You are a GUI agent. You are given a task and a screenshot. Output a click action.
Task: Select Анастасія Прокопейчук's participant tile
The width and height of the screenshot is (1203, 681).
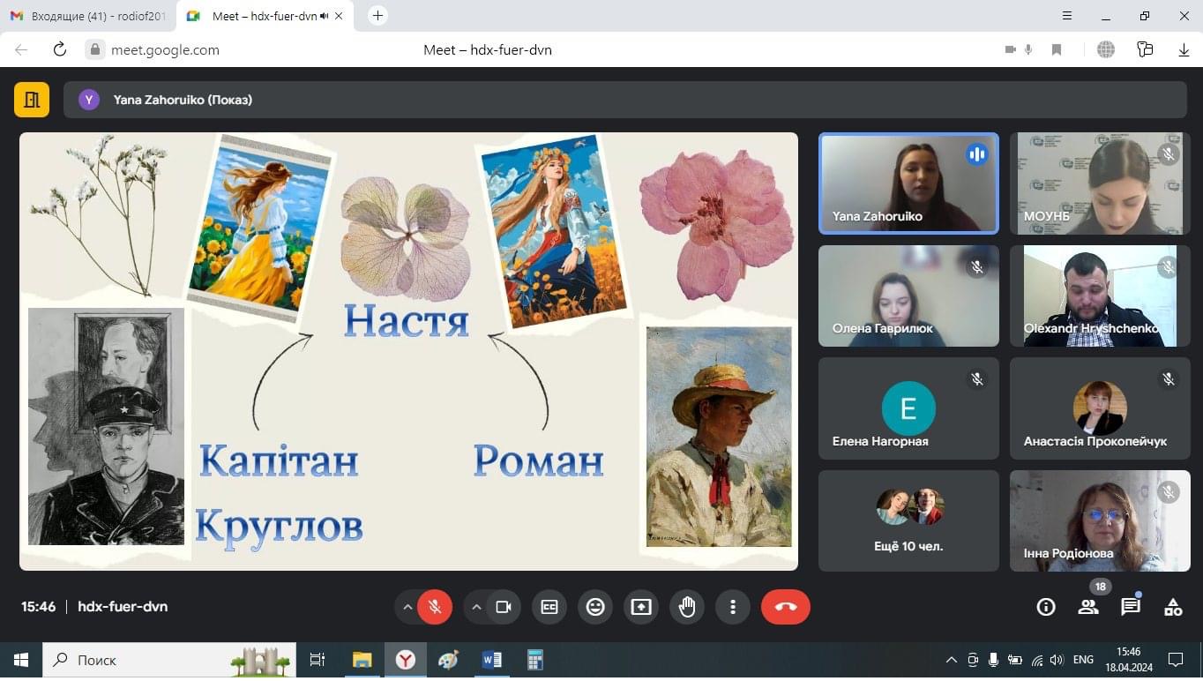(x=1100, y=408)
